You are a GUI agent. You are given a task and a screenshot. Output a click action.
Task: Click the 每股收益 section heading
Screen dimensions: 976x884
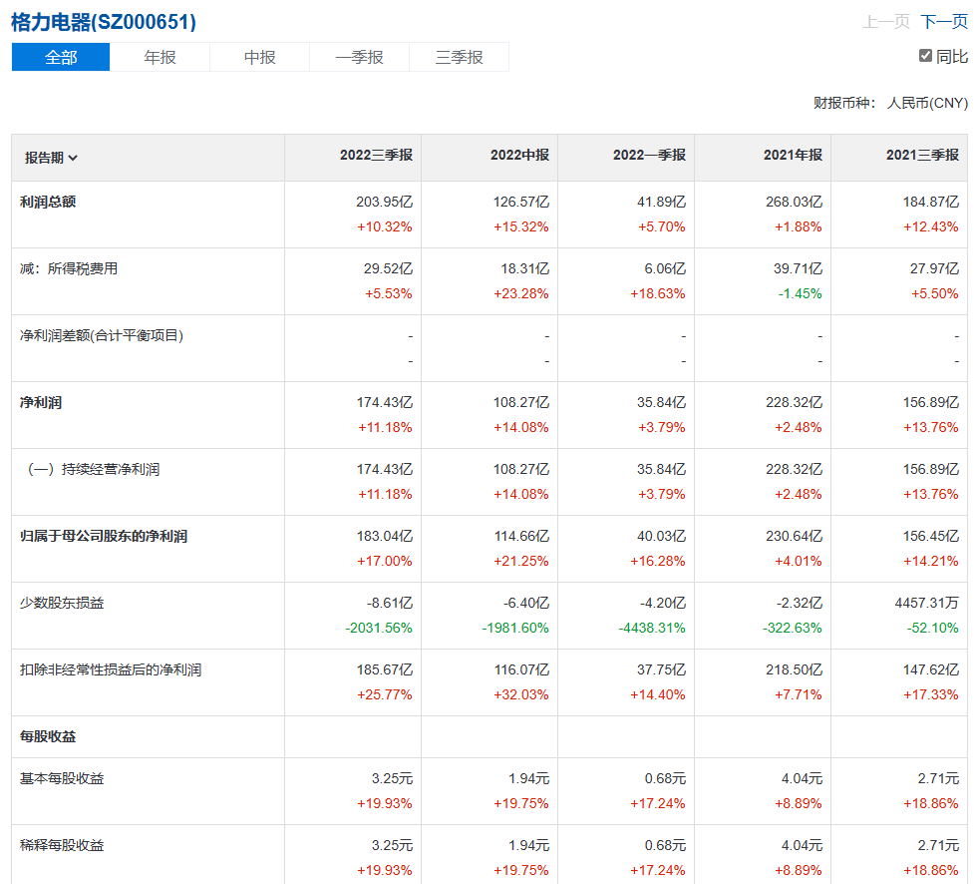(x=48, y=737)
